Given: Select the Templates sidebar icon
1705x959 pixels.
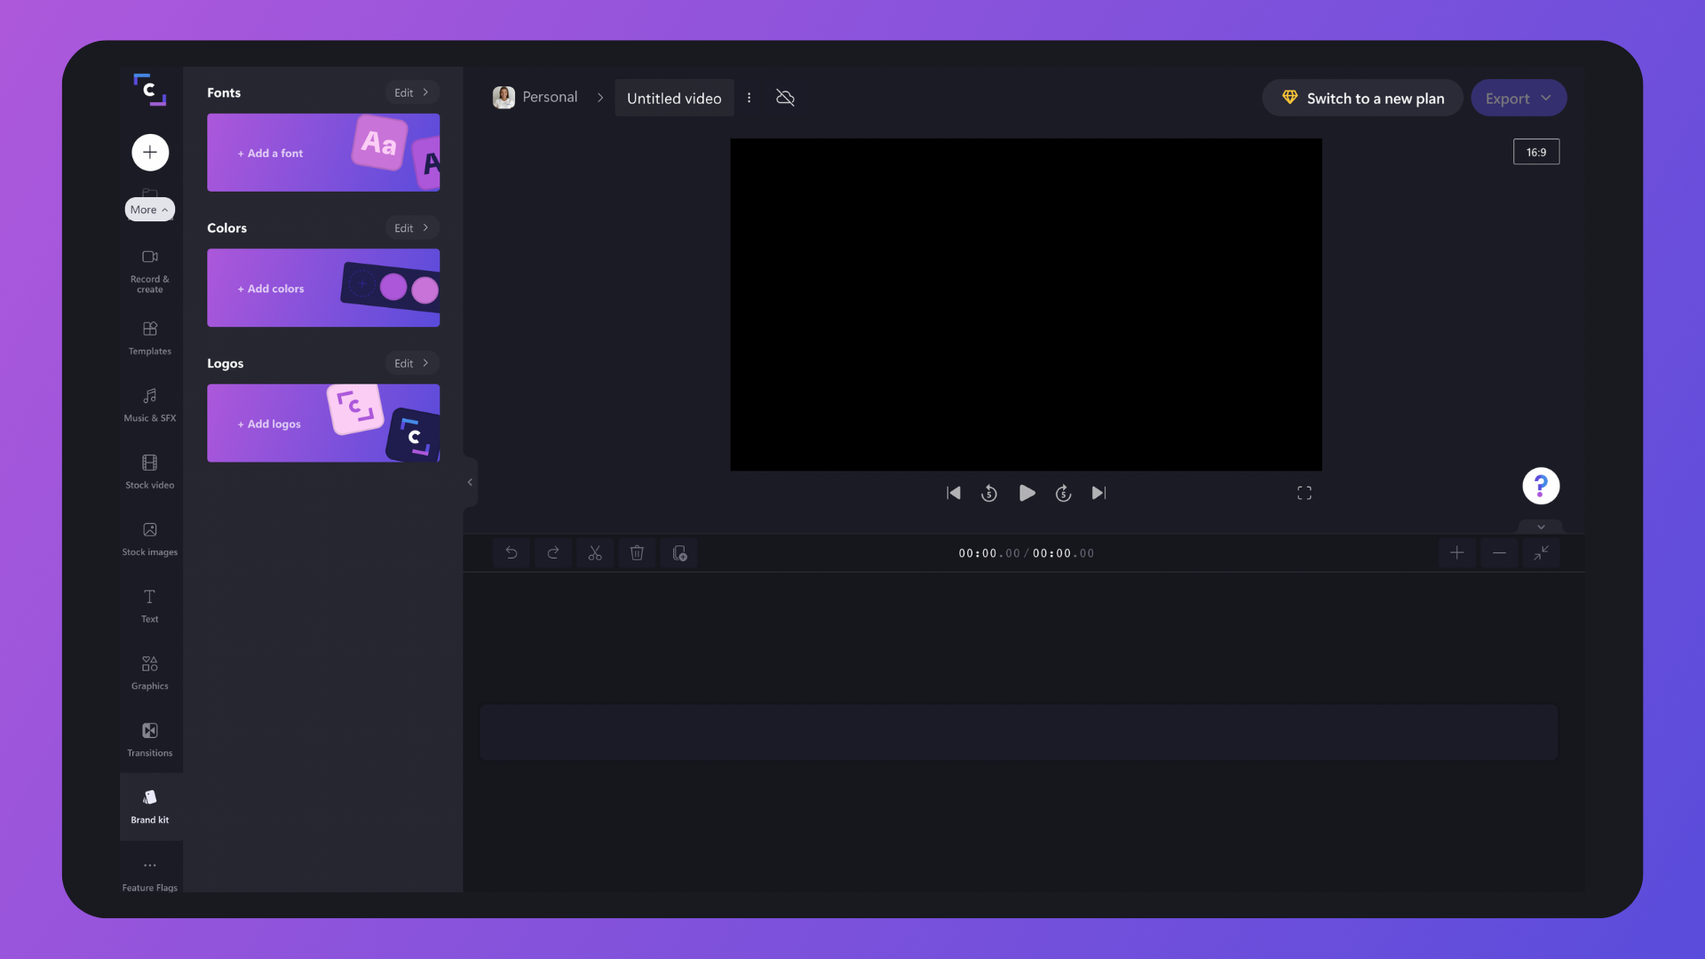Looking at the screenshot, I should tap(149, 337).
